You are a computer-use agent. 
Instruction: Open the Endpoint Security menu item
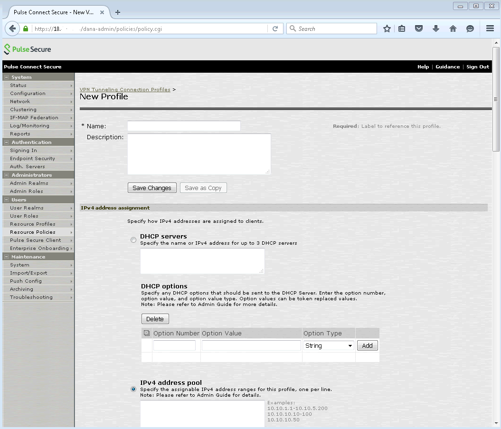click(x=38, y=159)
